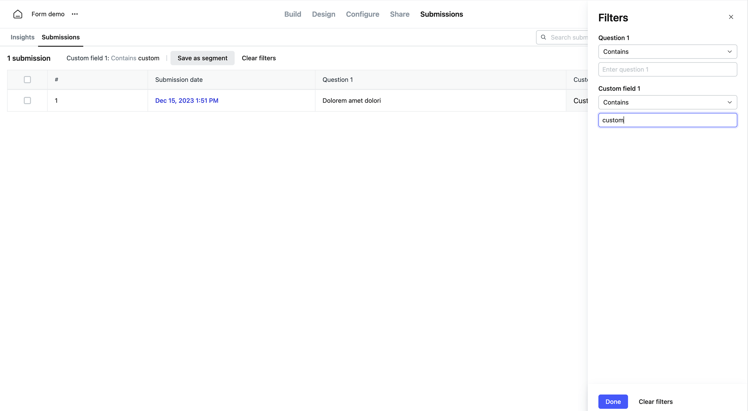Open the Dec 15, 2023 1:51 PM submission
This screenshot has width=748, height=411.
click(x=187, y=101)
